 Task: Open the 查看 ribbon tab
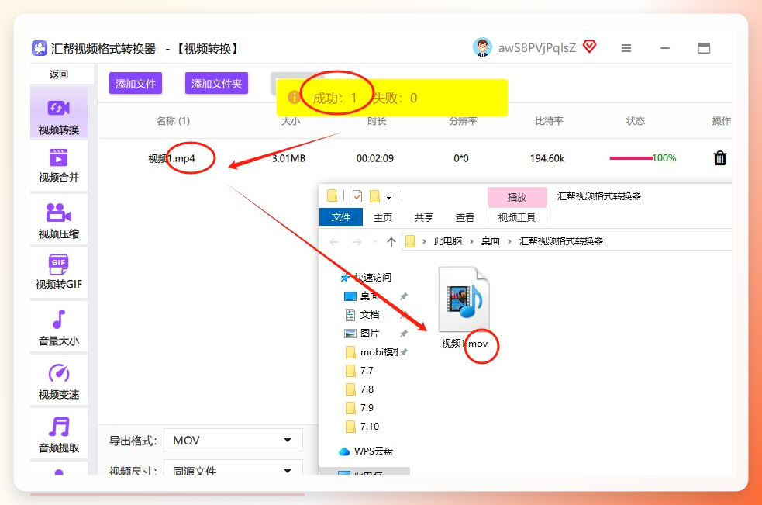point(464,217)
